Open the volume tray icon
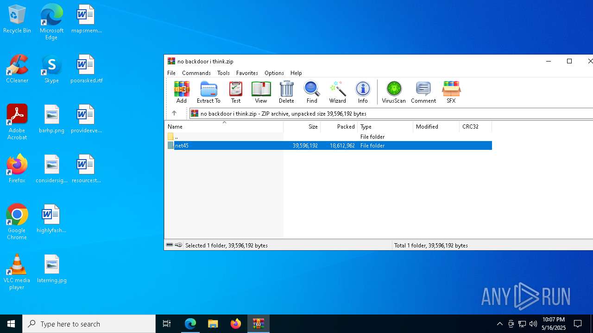Screen dimensions: 593x333 click(x=533, y=324)
